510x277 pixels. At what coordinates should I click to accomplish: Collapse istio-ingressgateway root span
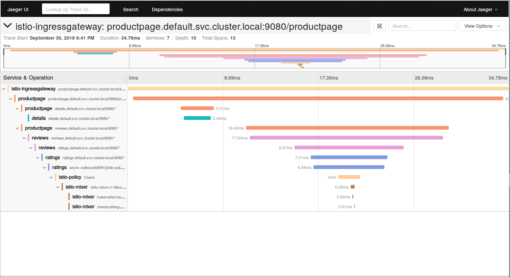pyautogui.click(x=4, y=89)
